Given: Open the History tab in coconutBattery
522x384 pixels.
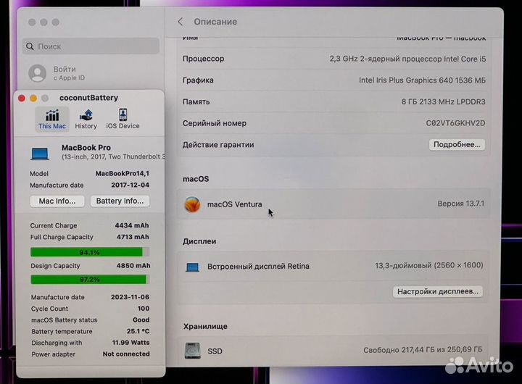Looking at the screenshot, I should (x=86, y=119).
